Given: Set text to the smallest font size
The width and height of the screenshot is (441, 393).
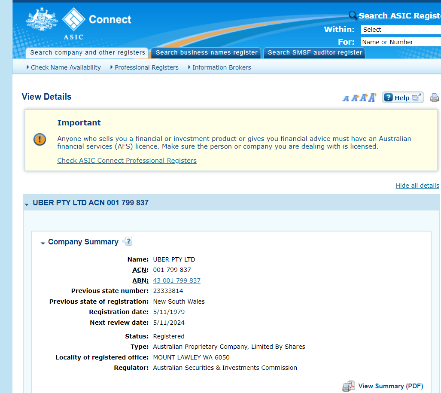Looking at the screenshot, I should pyautogui.click(x=346, y=98).
